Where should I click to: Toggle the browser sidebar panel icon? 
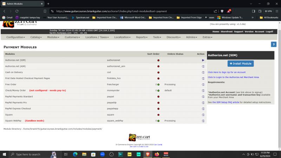point(253,11)
